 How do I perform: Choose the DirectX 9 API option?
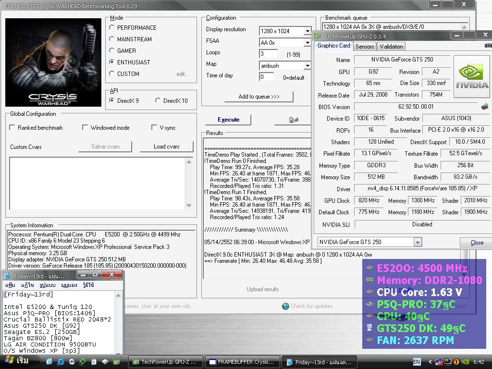(x=111, y=100)
